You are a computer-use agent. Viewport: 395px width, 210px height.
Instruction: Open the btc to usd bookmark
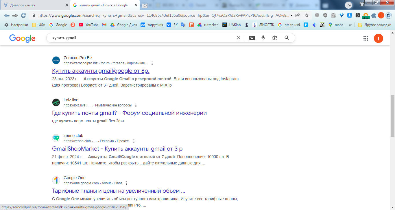289,25
